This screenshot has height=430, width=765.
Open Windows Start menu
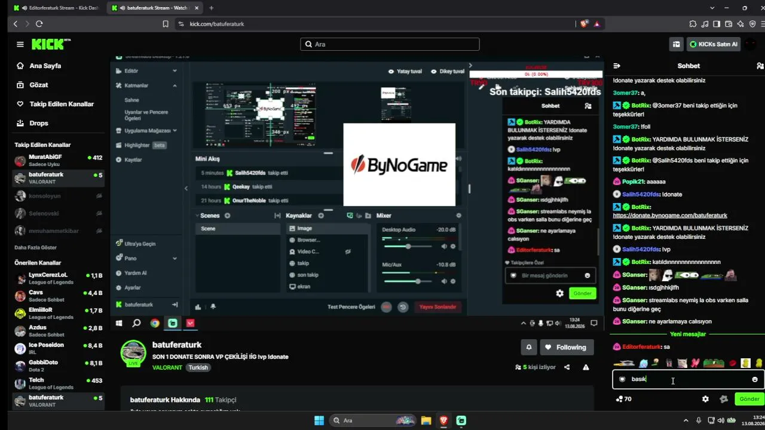coord(319,420)
